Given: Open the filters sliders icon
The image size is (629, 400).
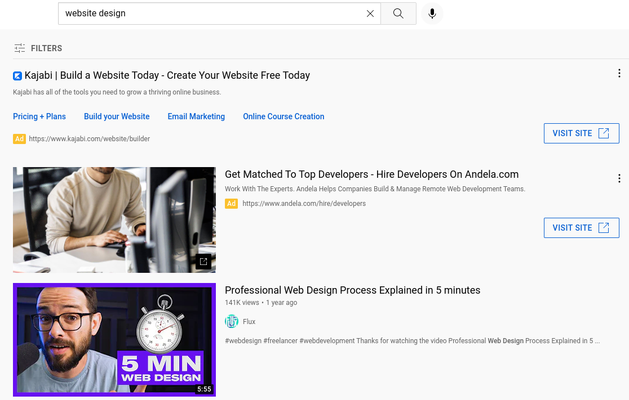Looking at the screenshot, I should pos(19,48).
